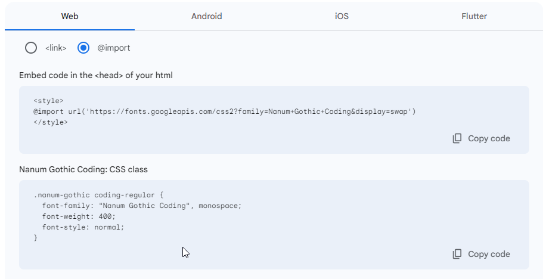The height and width of the screenshot is (279, 543).
Task: Open the Flutter tab
Action: (x=474, y=16)
